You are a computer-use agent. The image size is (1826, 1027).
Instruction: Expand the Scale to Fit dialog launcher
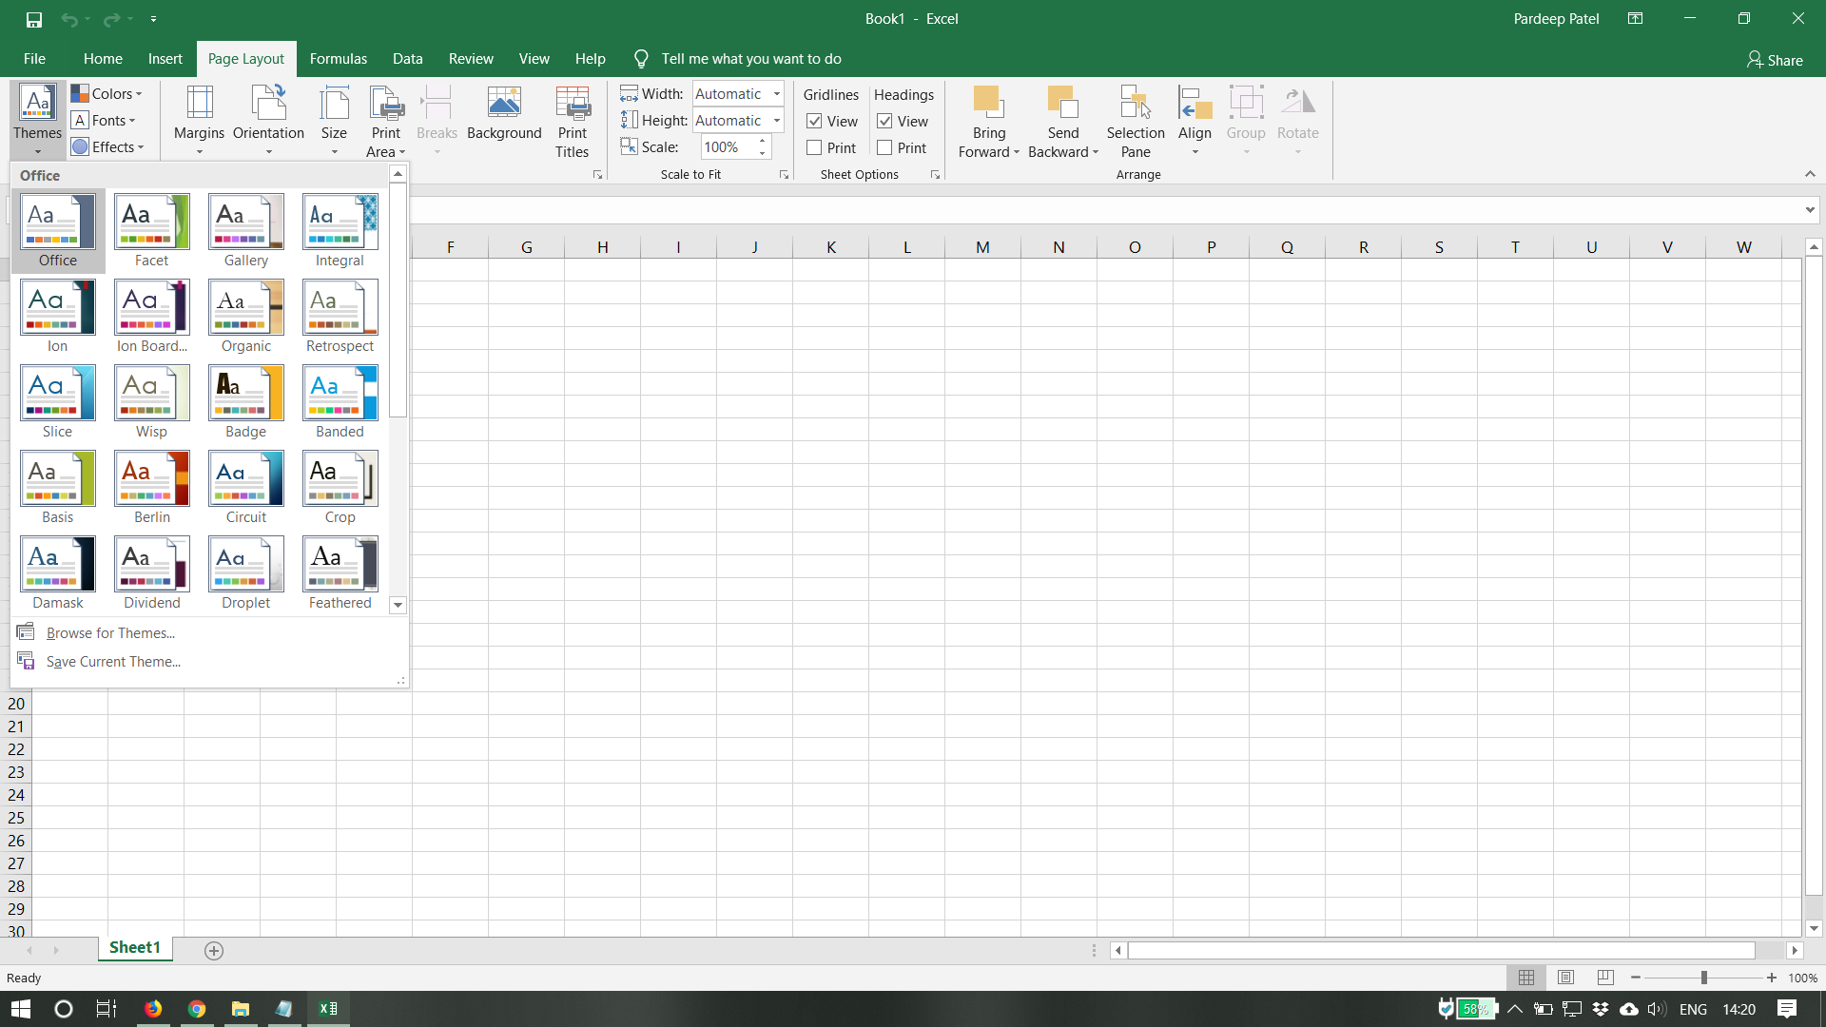(783, 174)
